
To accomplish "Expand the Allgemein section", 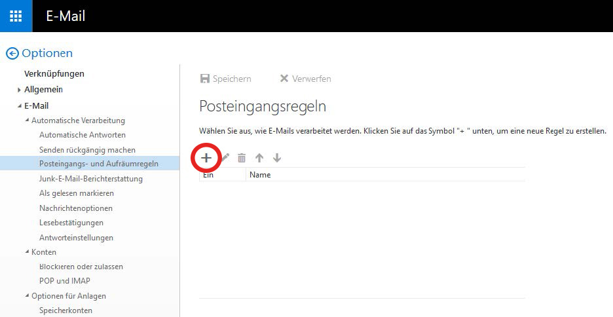I will pos(19,90).
